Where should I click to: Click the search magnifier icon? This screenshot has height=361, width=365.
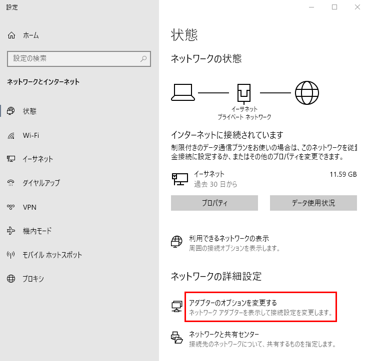(143, 58)
